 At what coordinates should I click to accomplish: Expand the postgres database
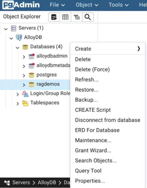click(24, 76)
